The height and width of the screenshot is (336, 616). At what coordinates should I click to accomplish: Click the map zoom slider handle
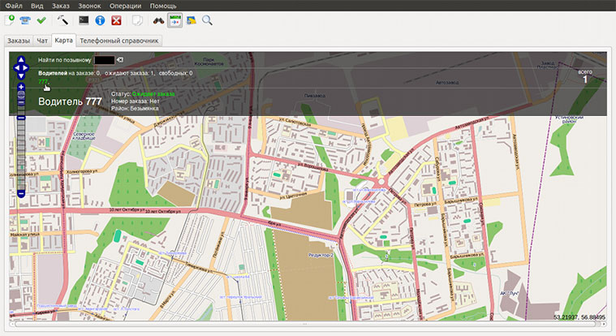(21, 118)
